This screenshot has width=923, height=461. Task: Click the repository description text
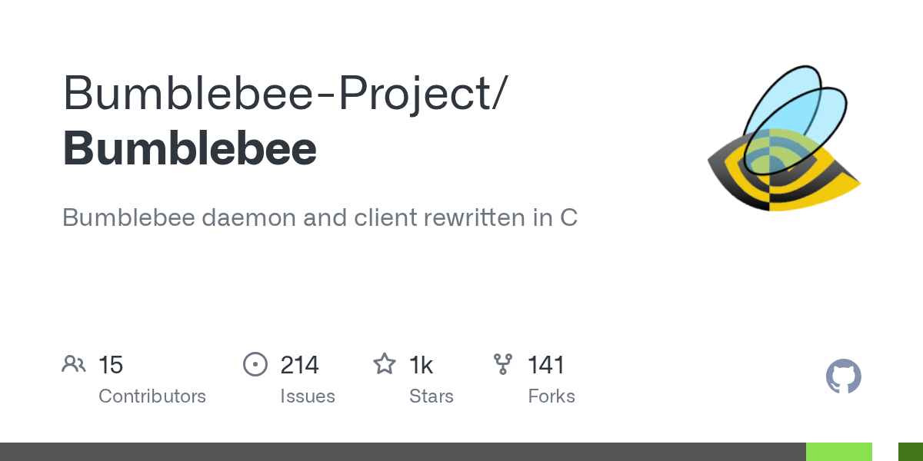pyautogui.click(x=319, y=217)
